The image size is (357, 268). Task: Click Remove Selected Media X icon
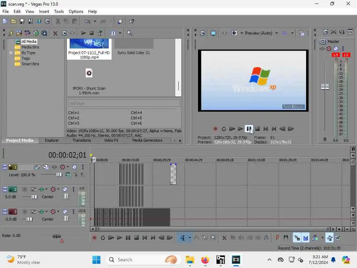coord(55,33)
